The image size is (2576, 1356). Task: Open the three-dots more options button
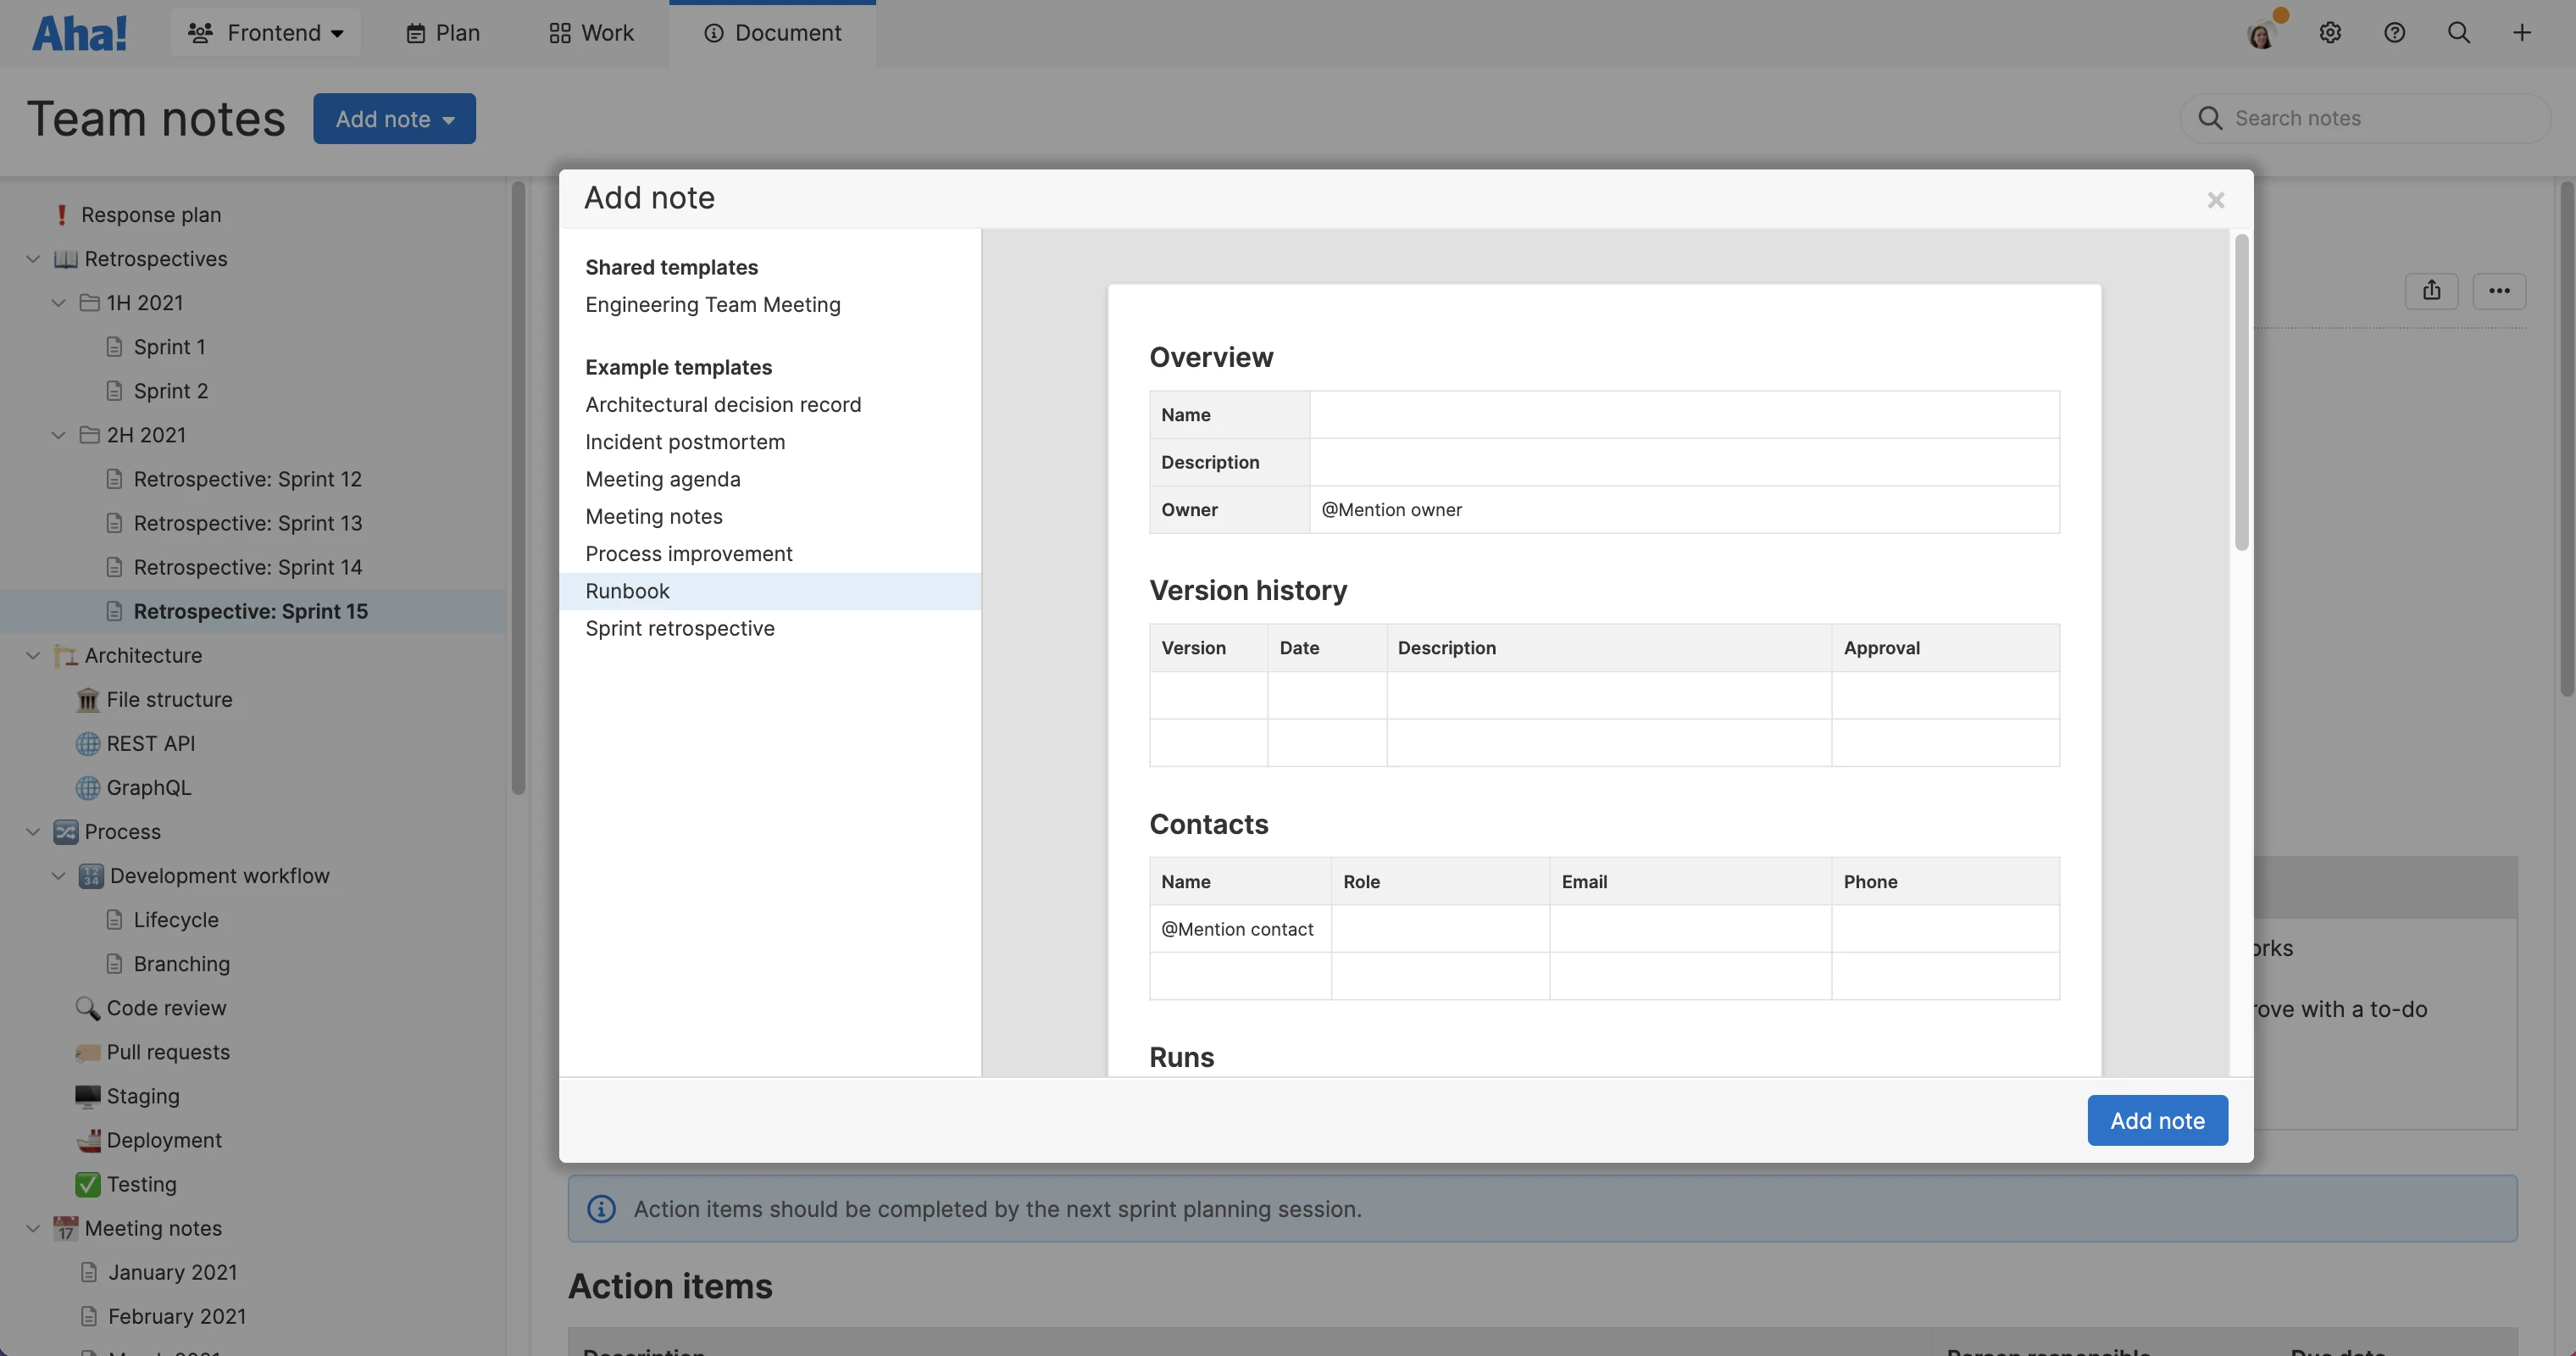(x=2499, y=291)
